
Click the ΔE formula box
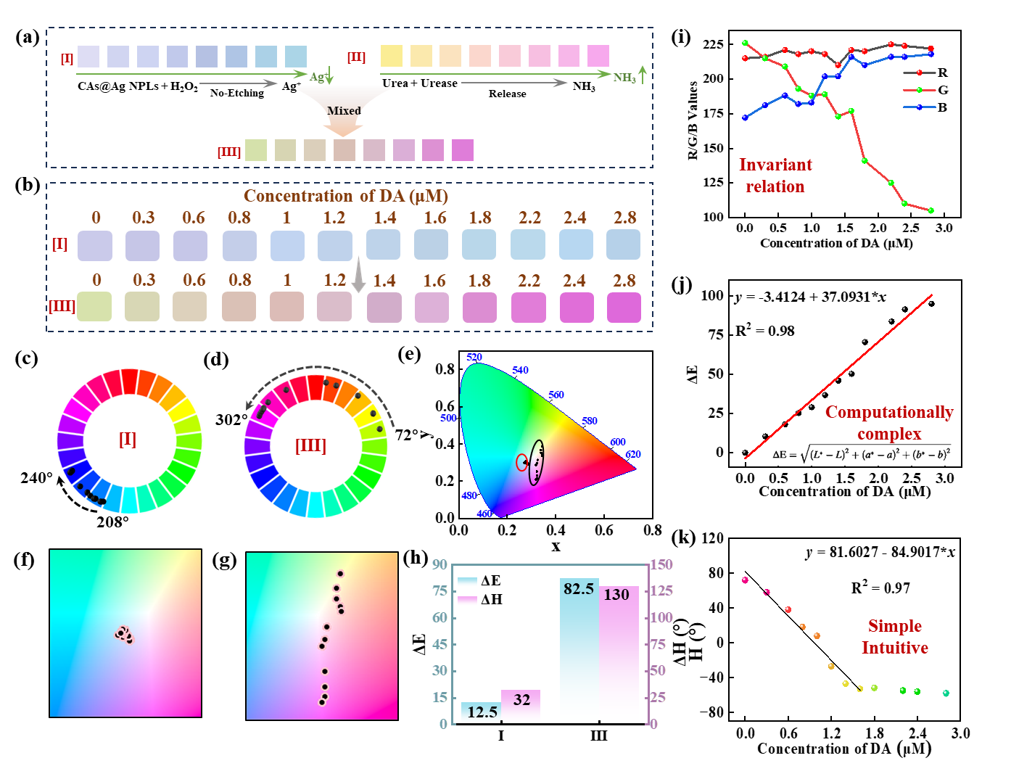(x=862, y=455)
